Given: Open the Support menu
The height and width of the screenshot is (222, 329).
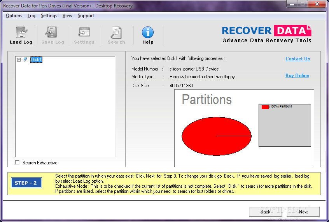Looking at the screenshot, I should pyautogui.click(x=86, y=16).
